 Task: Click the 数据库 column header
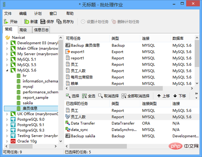(182, 38)
